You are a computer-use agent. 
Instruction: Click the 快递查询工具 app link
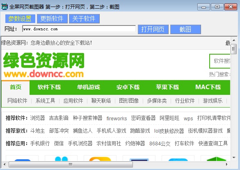click(x=213, y=143)
